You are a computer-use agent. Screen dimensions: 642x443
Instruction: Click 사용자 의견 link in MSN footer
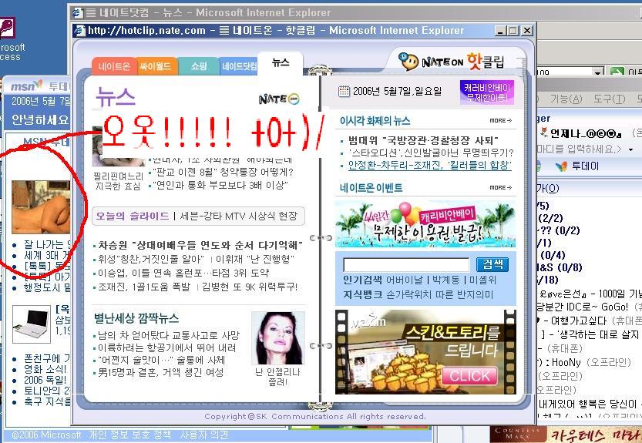pyautogui.click(x=203, y=435)
